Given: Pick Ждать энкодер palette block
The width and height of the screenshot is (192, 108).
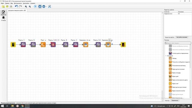Looking at the screenshot, I should coord(175,73).
